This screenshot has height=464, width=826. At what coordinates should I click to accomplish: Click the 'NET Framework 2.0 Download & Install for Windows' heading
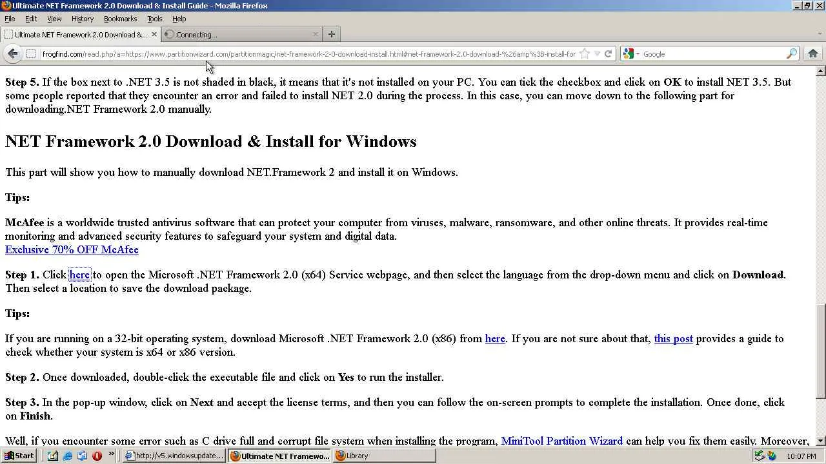click(211, 141)
